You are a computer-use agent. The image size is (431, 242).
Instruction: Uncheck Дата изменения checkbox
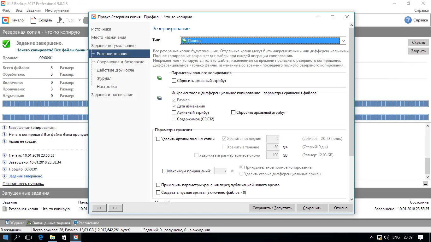[x=174, y=106]
